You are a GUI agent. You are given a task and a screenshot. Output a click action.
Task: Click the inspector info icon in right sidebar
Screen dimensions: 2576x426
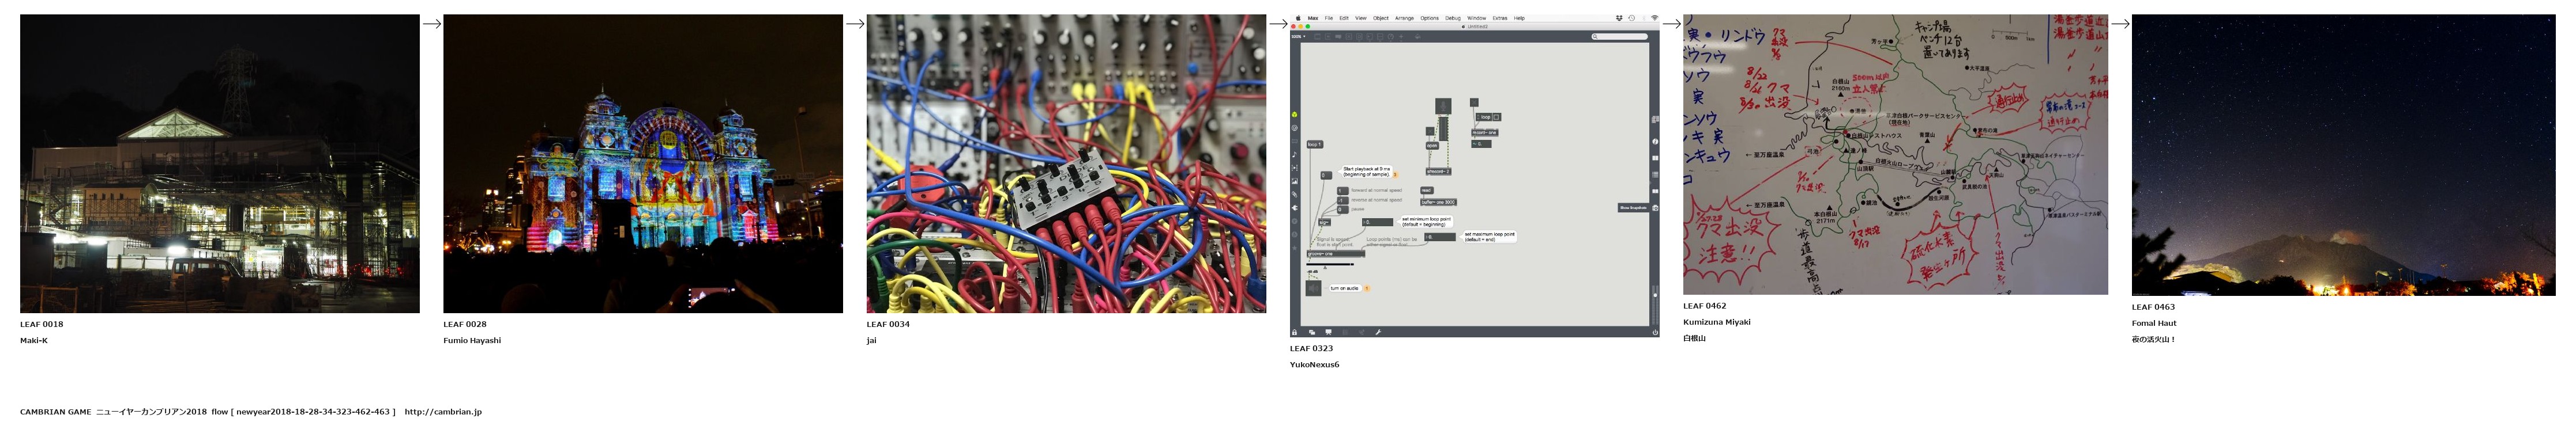(1655, 142)
